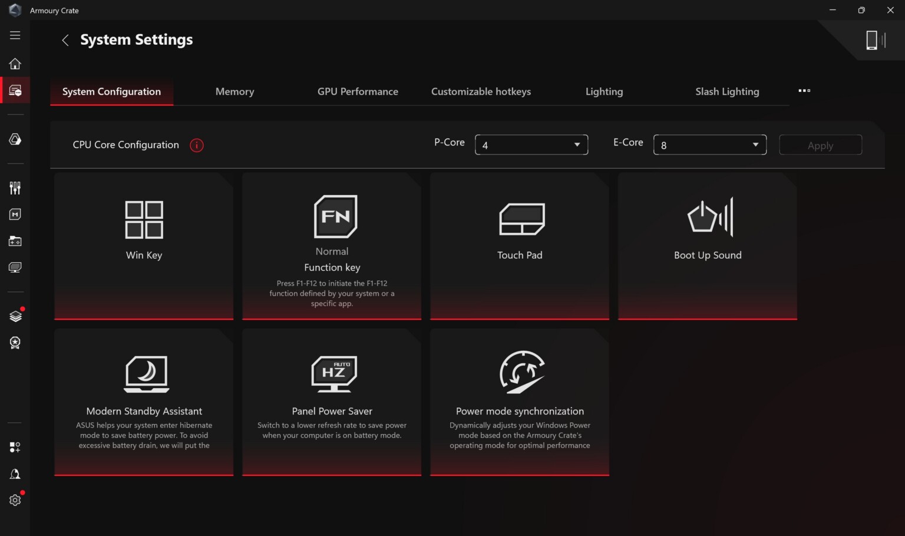Go to the Home page icon

point(15,64)
